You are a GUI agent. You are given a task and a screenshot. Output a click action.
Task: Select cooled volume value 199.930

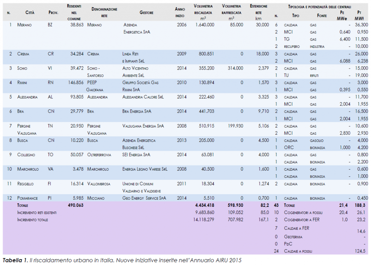(235, 126)
